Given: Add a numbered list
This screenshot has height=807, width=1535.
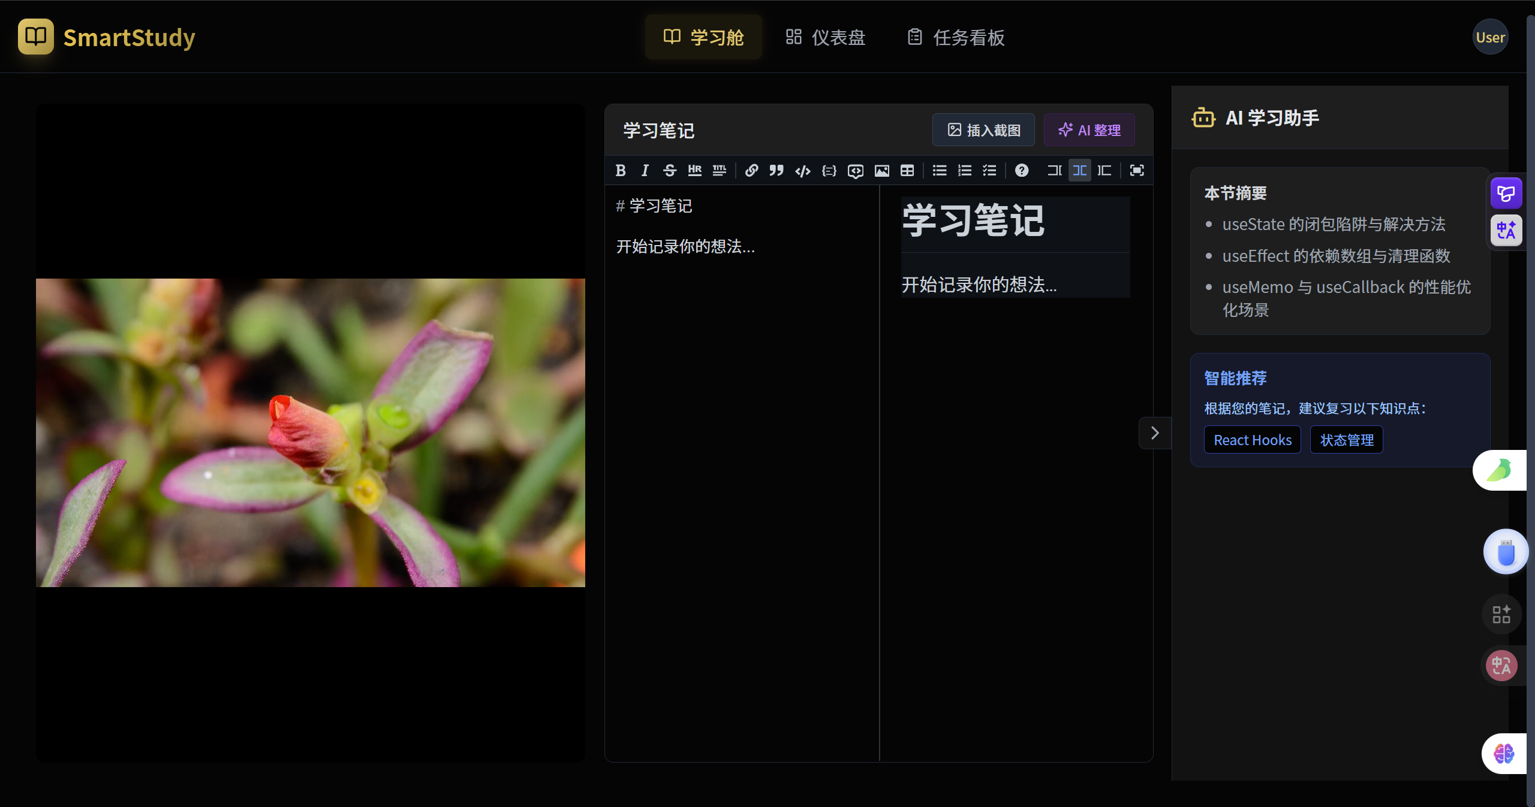Looking at the screenshot, I should [964, 171].
